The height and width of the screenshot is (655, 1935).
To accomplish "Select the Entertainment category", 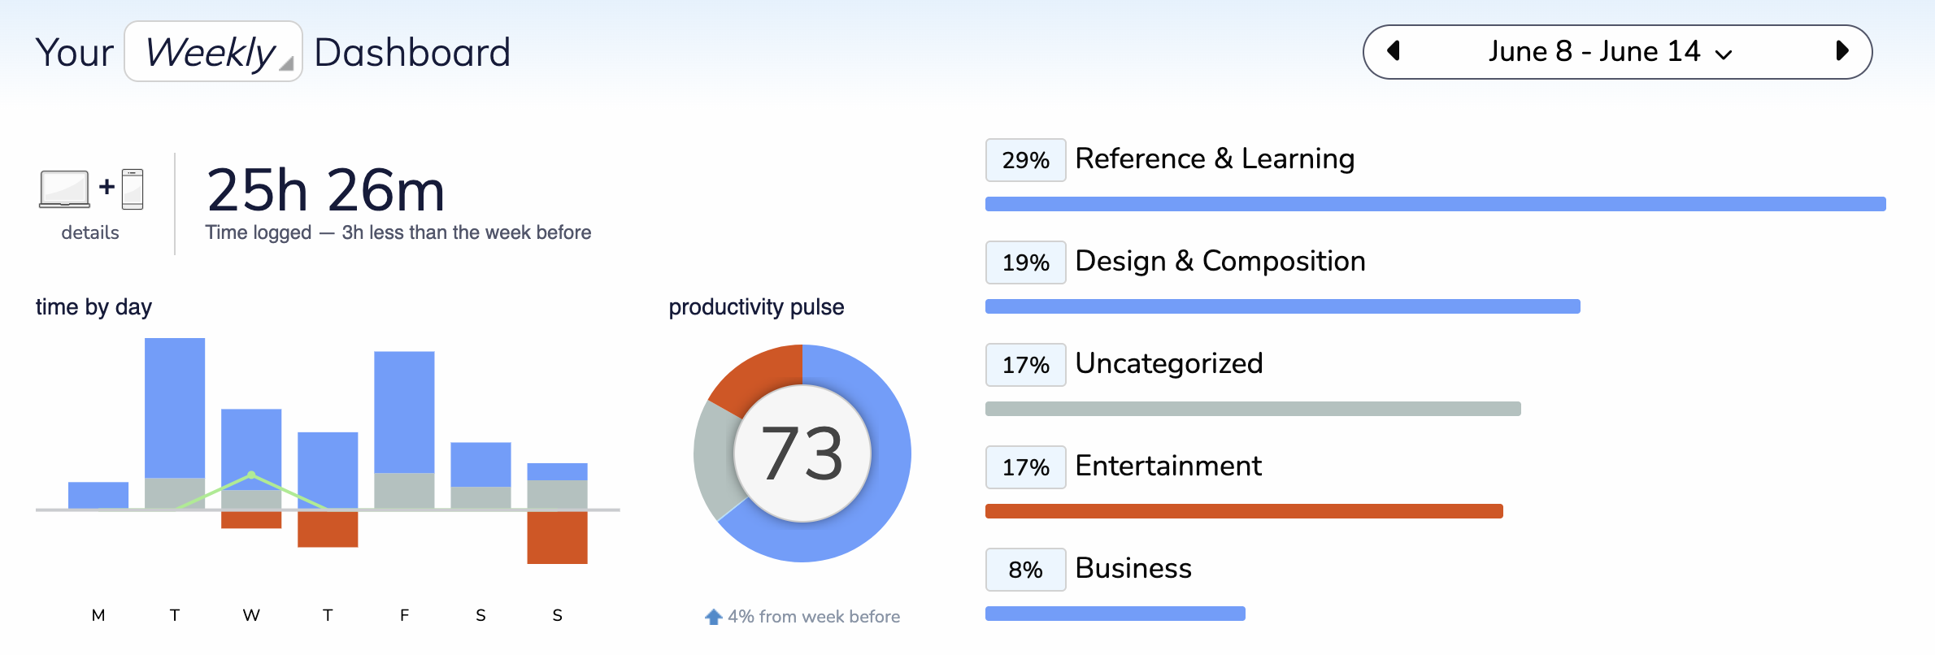I will (1168, 466).
